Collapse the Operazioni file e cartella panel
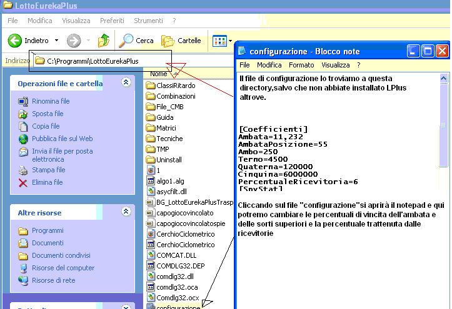 (126, 82)
